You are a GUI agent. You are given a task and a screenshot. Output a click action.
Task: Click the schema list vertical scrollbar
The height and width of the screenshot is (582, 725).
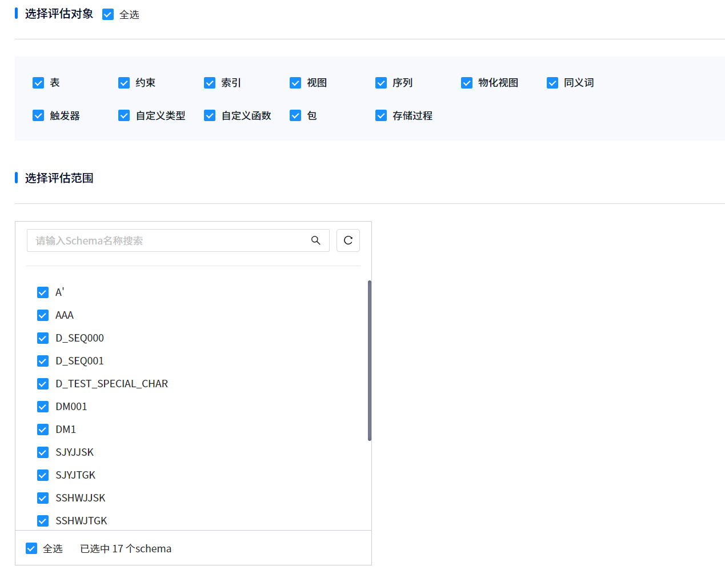pyautogui.click(x=370, y=360)
